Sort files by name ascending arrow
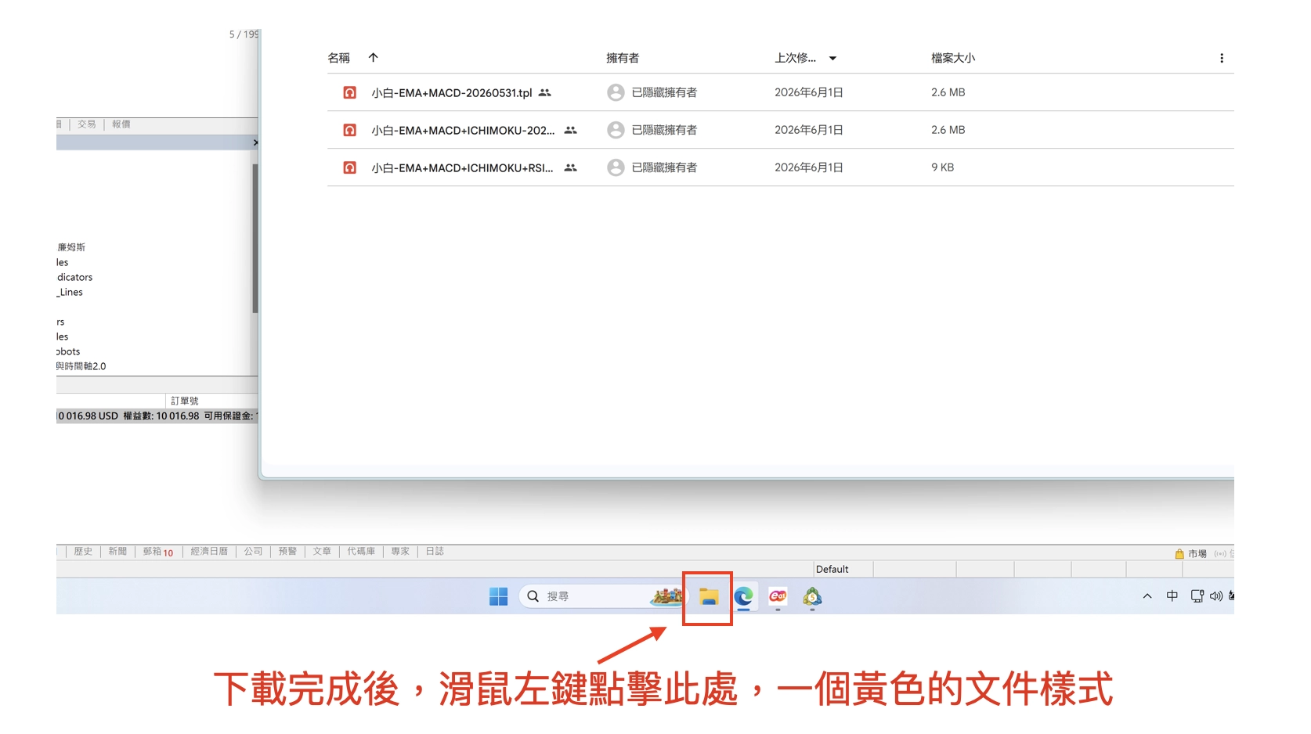 pyautogui.click(x=374, y=57)
